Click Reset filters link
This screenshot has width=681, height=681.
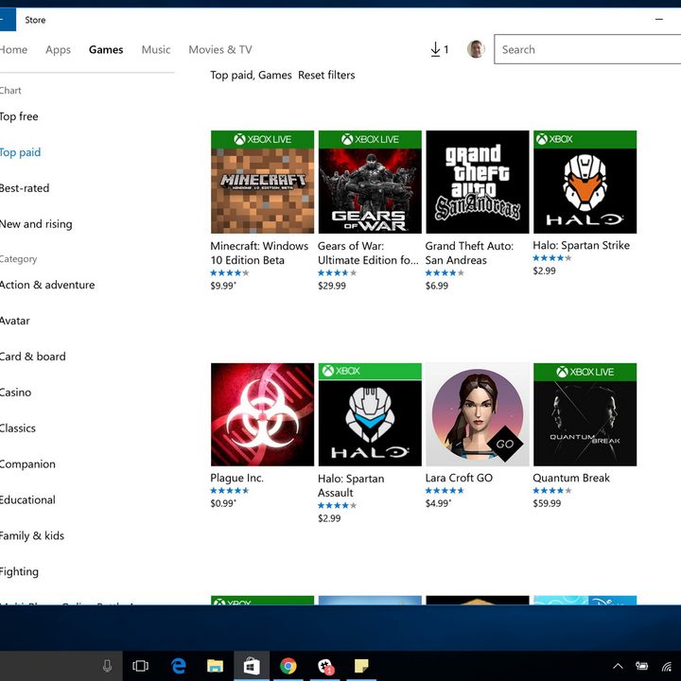click(326, 75)
